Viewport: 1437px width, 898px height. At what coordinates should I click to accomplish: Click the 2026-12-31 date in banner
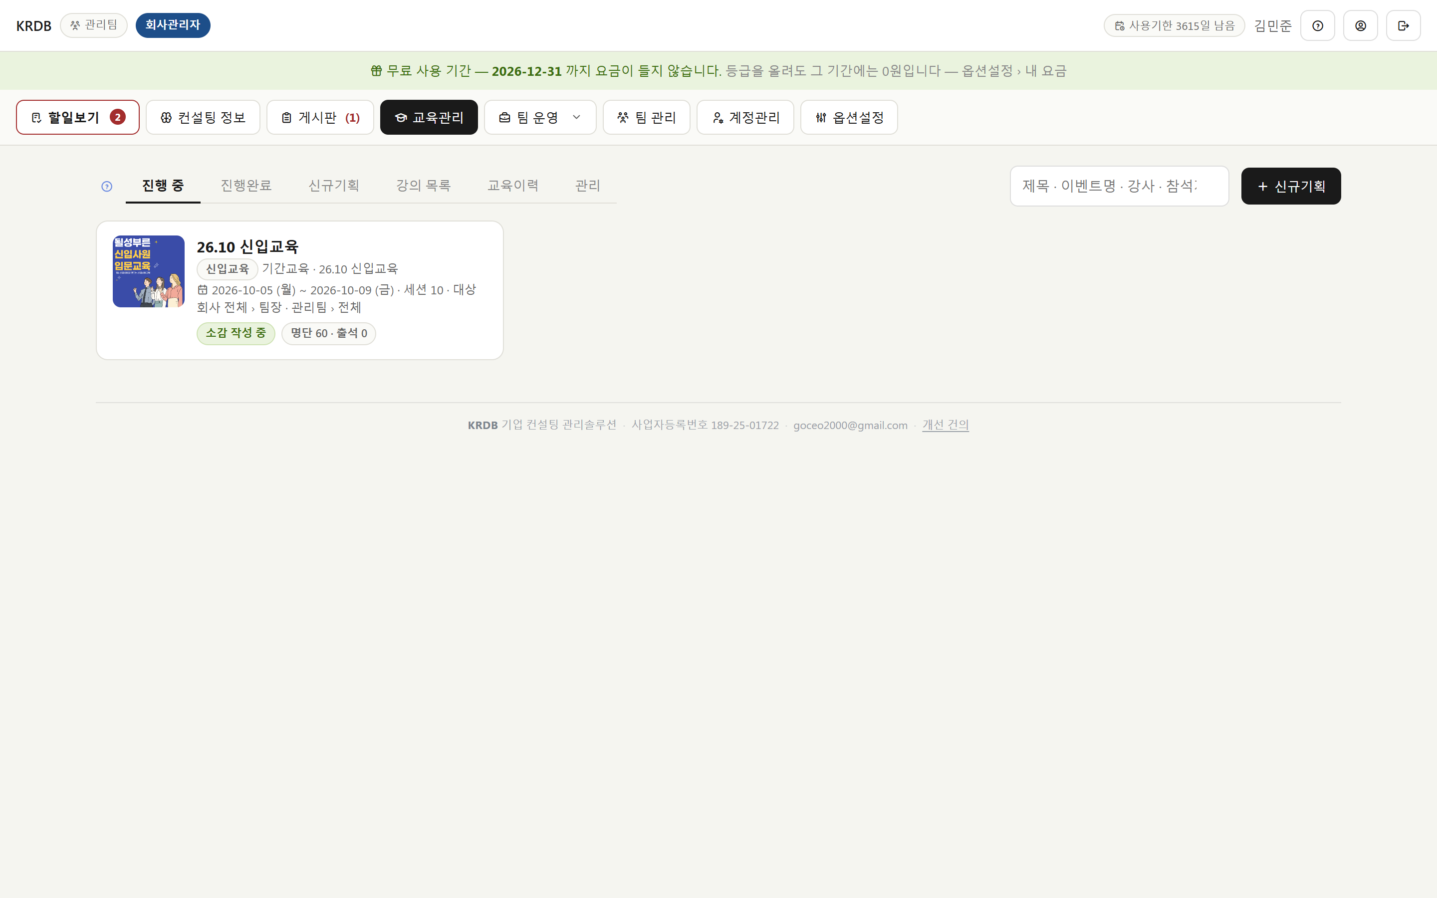tap(527, 71)
